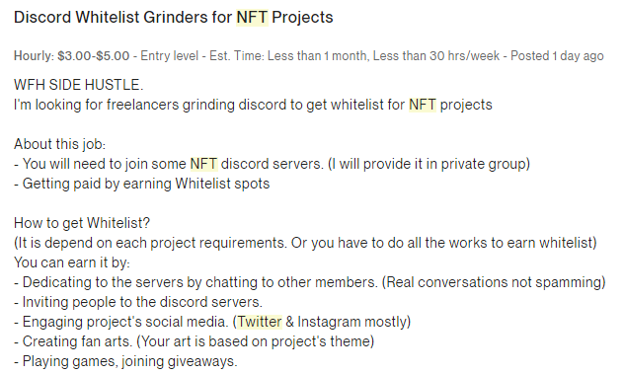
Task: Click the Posted 1 day ago text
Action: tap(557, 55)
